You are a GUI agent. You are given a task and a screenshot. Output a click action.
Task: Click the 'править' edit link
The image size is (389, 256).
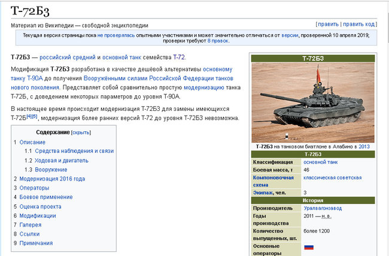click(328, 25)
